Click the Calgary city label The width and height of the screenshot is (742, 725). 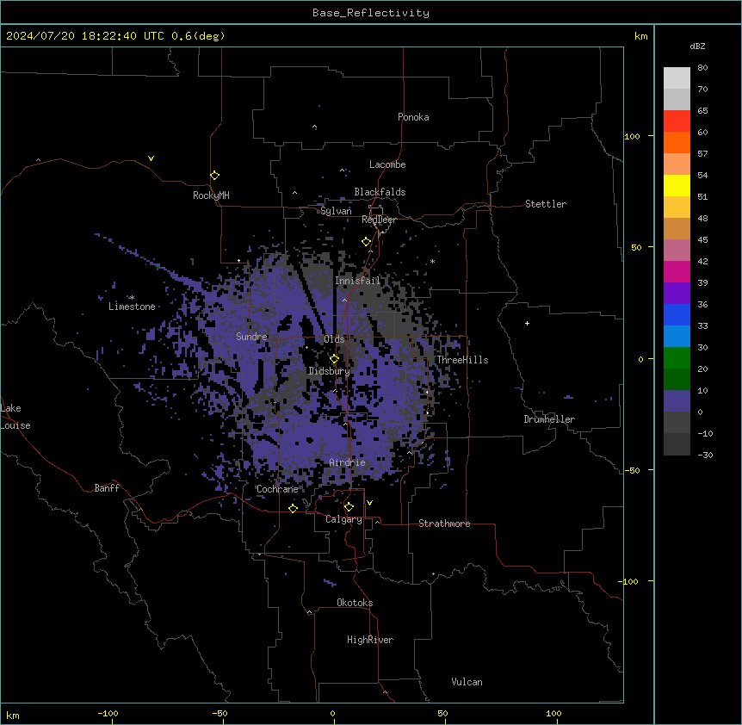(x=344, y=519)
